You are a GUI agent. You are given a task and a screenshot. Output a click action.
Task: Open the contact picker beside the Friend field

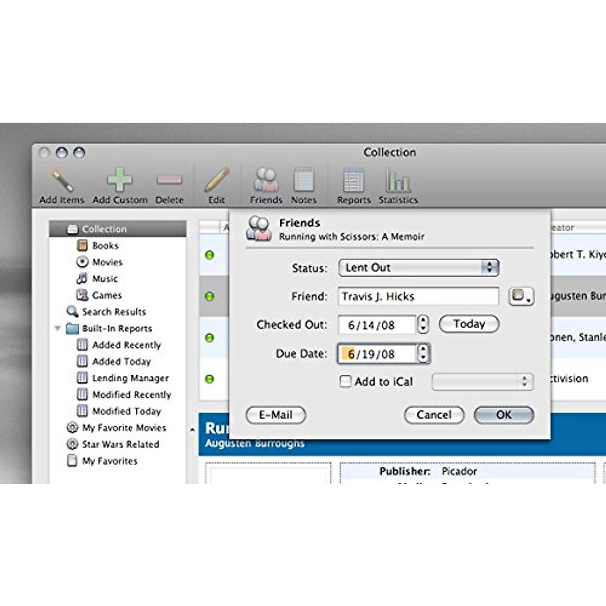(x=520, y=297)
